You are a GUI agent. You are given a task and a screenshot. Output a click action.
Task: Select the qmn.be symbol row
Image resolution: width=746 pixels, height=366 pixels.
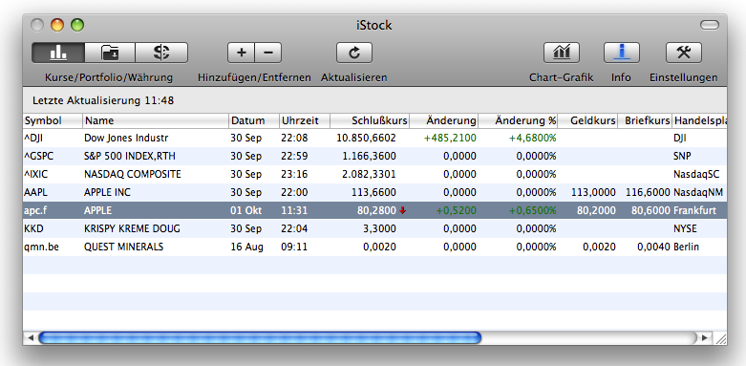[374, 247]
